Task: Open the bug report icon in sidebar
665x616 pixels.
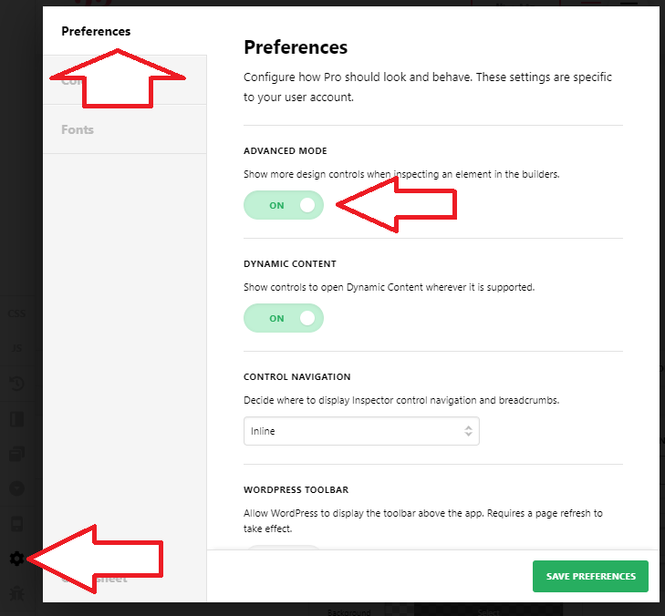Action: tap(17, 592)
